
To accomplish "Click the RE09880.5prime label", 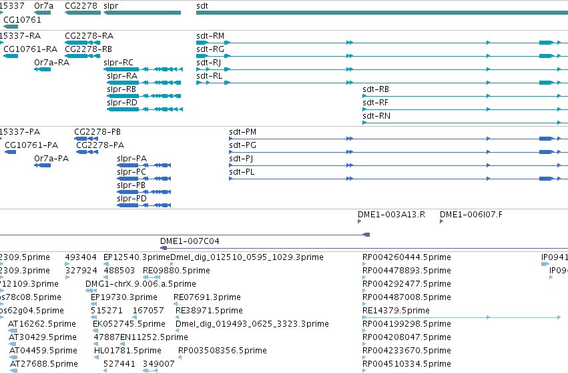I will coord(176,271).
